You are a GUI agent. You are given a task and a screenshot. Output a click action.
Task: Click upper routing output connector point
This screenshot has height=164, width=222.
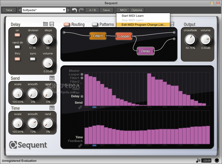click(174, 32)
